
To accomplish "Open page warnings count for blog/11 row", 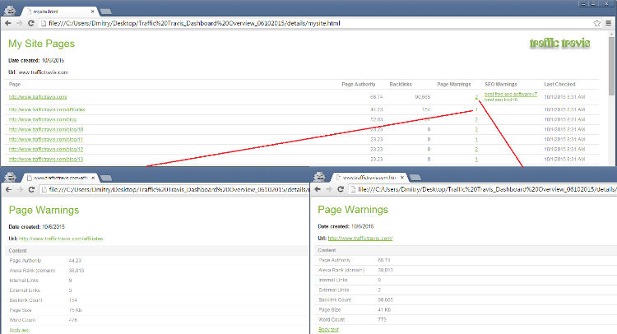I will click(x=476, y=139).
